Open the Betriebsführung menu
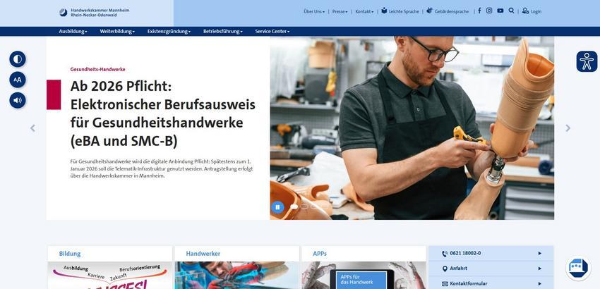 pyautogui.click(x=223, y=31)
